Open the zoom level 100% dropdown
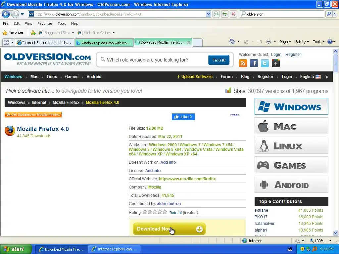This screenshot has height=254, width=339. 330,241
